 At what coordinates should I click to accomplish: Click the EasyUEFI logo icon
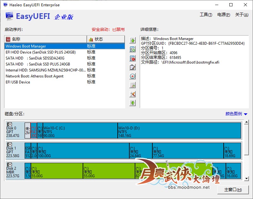[9, 16]
